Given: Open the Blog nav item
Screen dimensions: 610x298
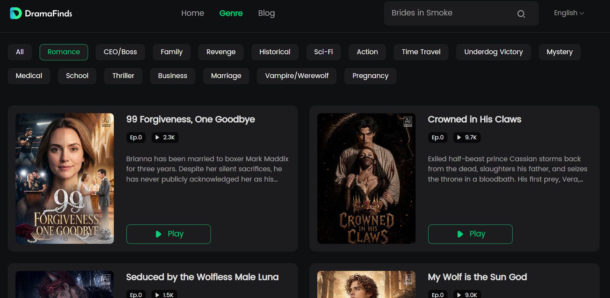Looking at the screenshot, I should [x=266, y=13].
